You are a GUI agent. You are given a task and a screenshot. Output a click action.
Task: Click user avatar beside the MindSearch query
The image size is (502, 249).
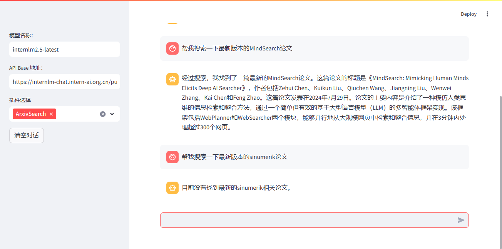[172, 48]
